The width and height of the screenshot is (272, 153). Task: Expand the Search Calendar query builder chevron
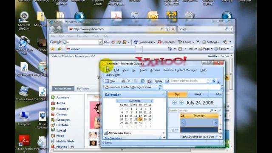coord(220,110)
